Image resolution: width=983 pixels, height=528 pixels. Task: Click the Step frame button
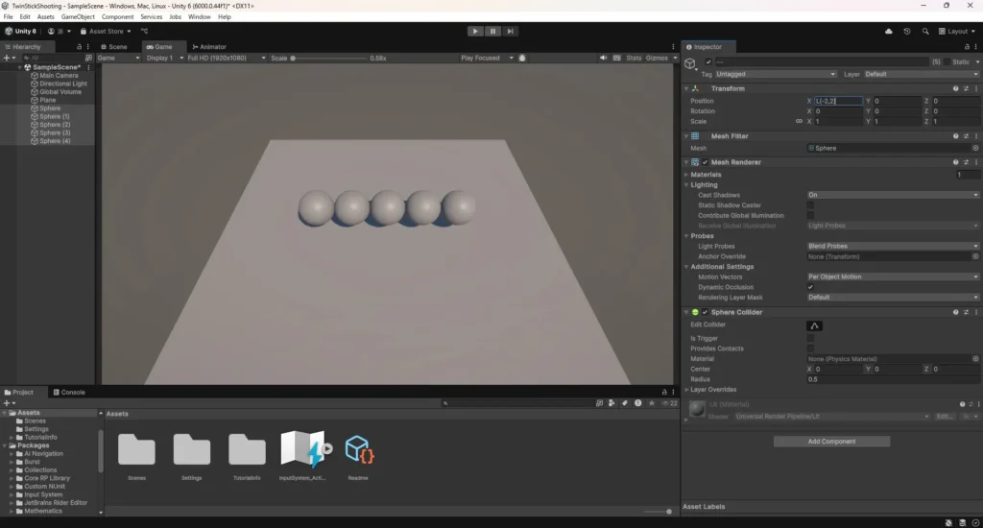(511, 31)
